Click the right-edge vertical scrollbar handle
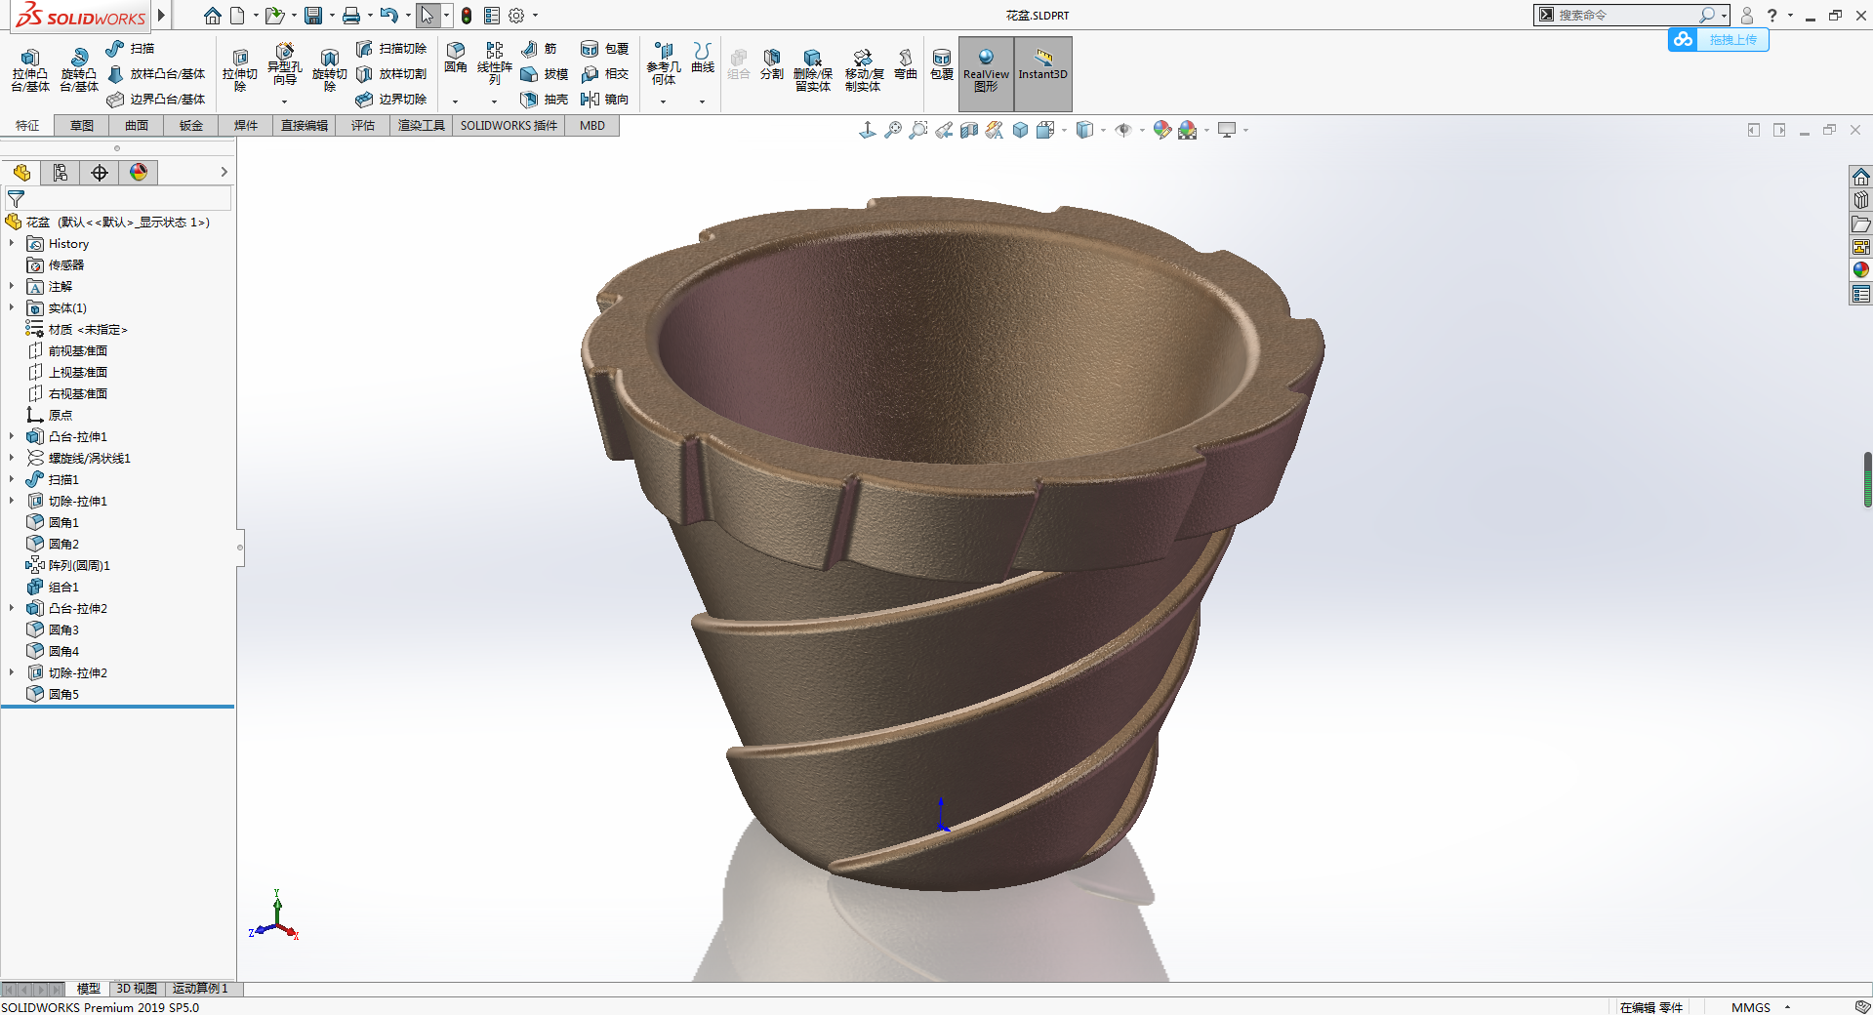 1867,479
